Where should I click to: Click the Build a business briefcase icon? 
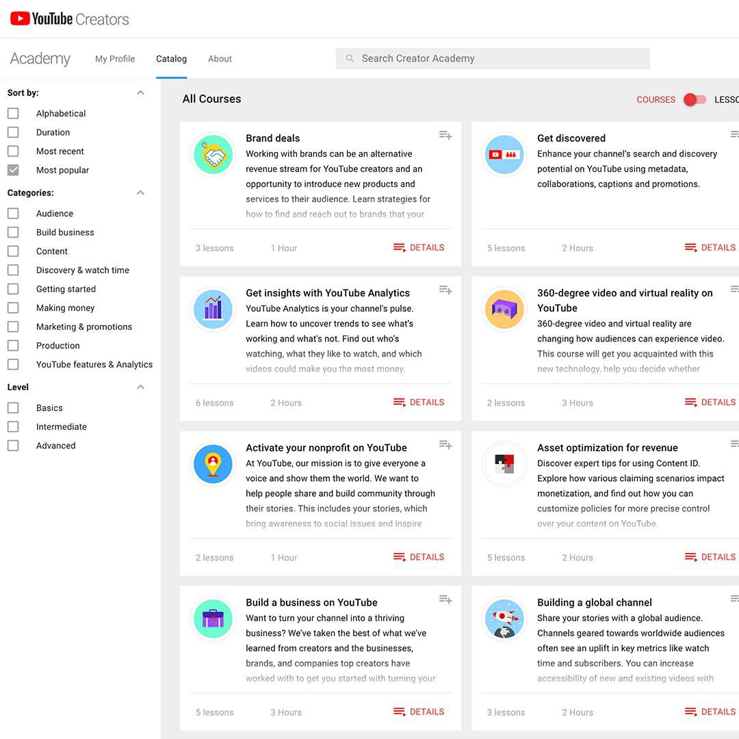coord(213,619)
